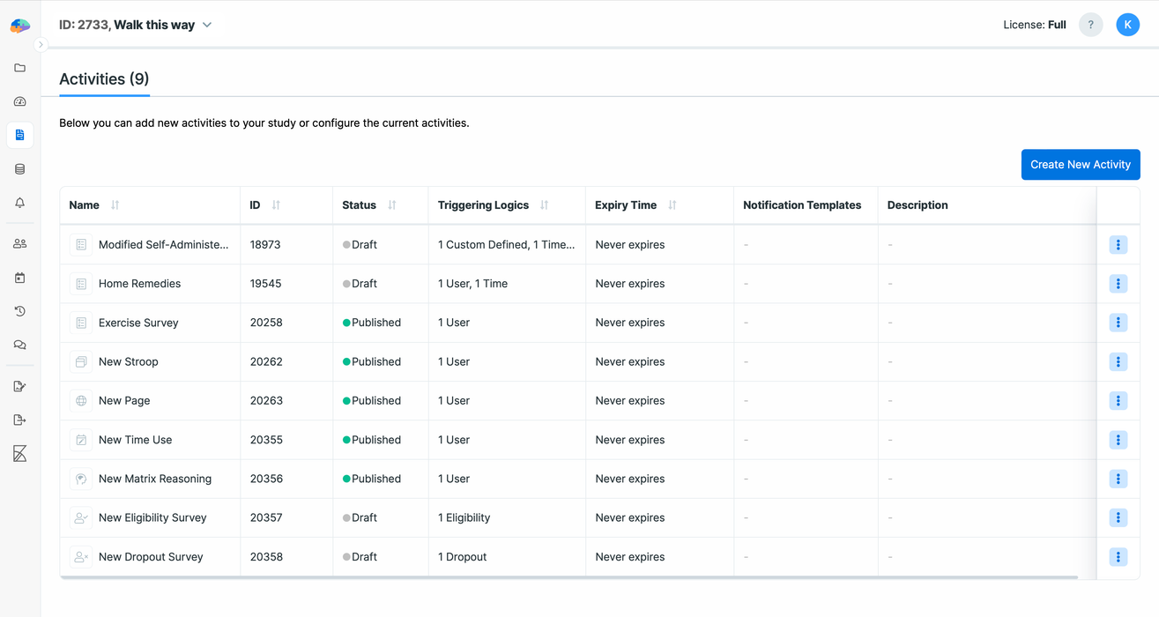Click the globe icon beside New Page
1159x617 pixels.
click(80, 400)
